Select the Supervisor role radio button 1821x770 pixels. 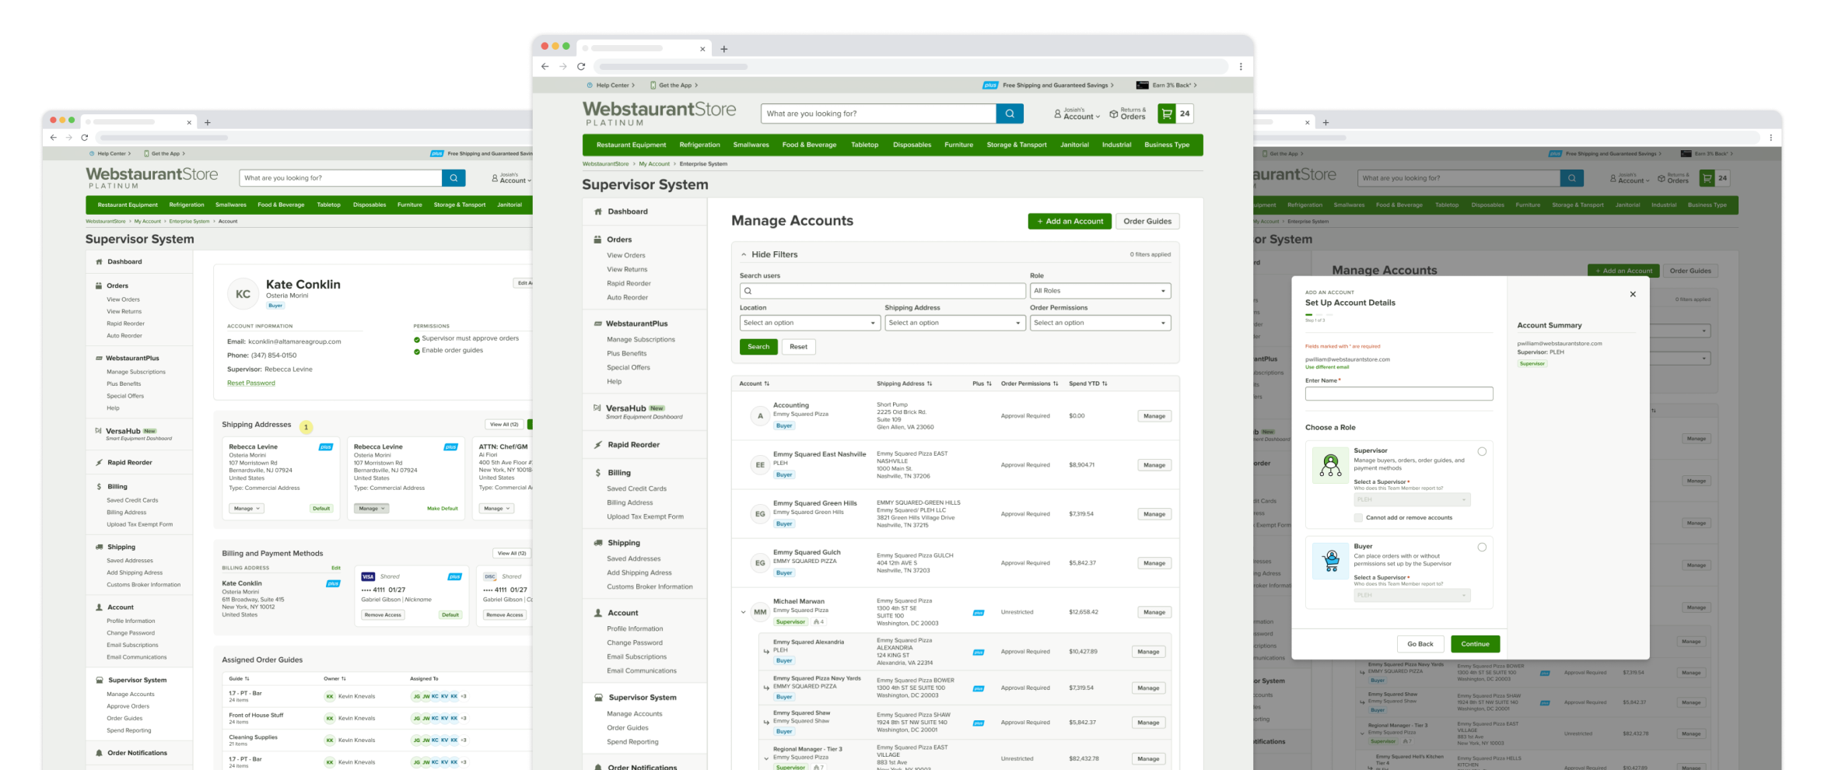(1482, 452)
